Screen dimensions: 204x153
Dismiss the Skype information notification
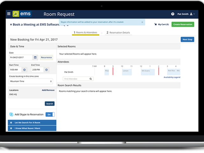[142, 22]
